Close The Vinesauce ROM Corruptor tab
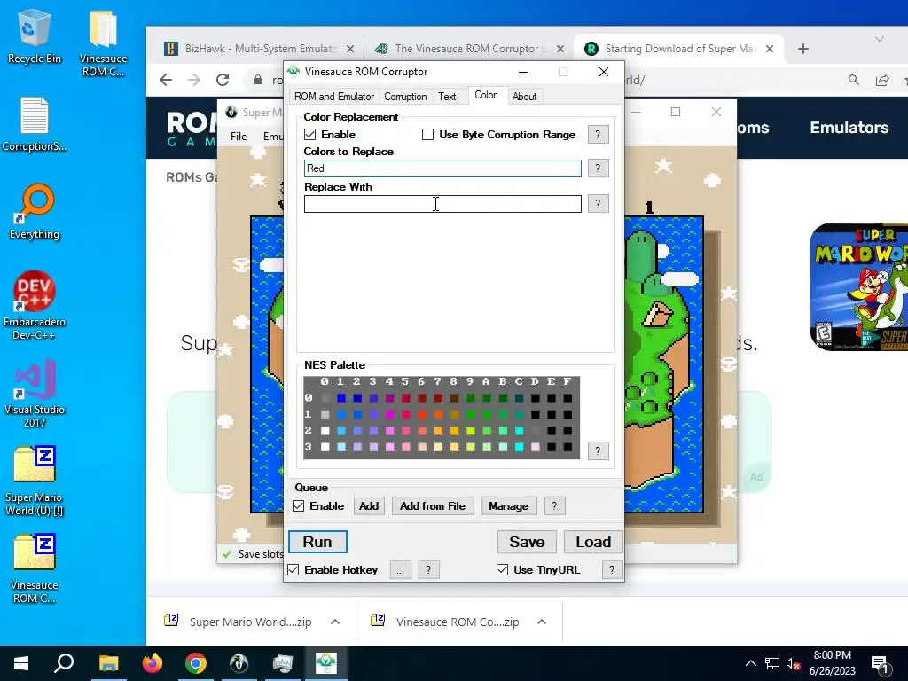Image resolution: width=908 pixels, height=681 pixels. coord(560,49)
